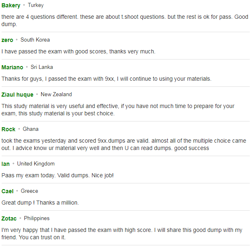The width and height of the screenshot is (251, 247).
Task: Select the 'Paas my exam today' comment
Action: [x=57, y=175]
